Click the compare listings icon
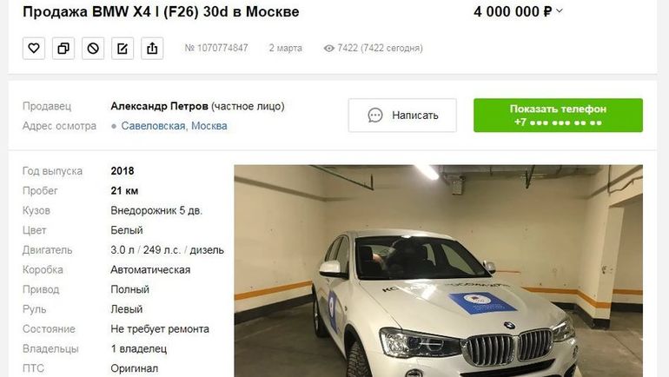The height and width of the screenshot is (377, 669). click(63, 48)
